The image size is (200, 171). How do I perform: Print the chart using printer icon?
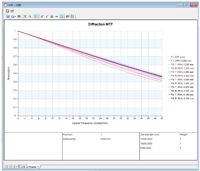click(19, 16)
